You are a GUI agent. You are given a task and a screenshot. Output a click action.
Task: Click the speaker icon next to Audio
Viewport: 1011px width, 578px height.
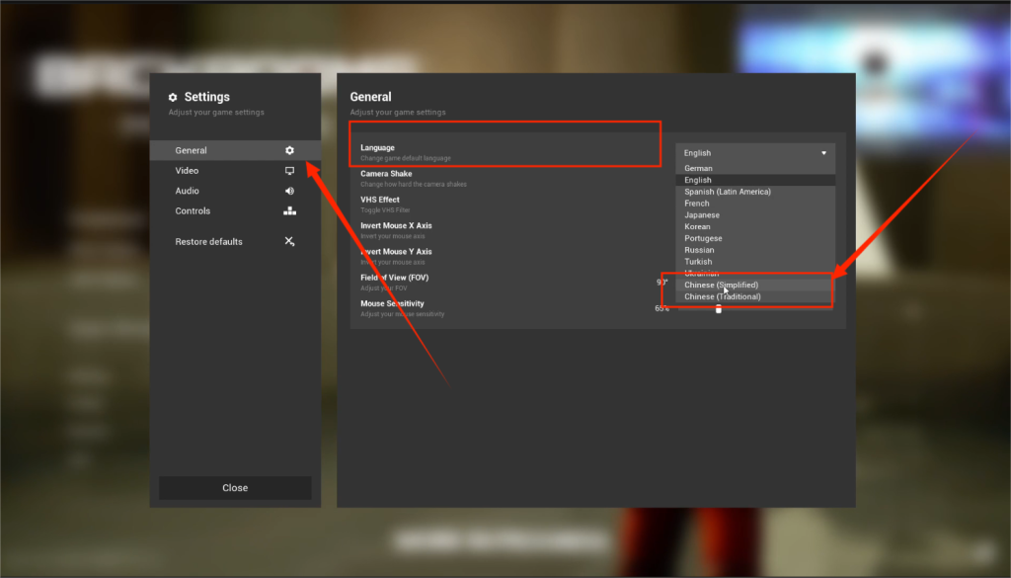(x=289, y=191)
